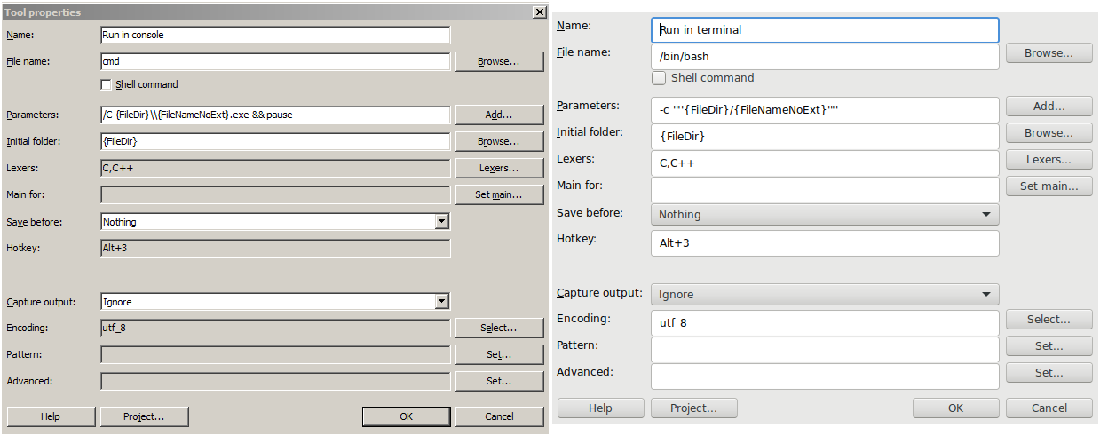Open Save before dropdown arrow in left dialog
This screenshot has width=1100, height=436.
coord(441,222)
